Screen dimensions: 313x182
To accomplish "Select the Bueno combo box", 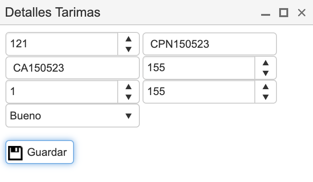I will pos(73,116).
